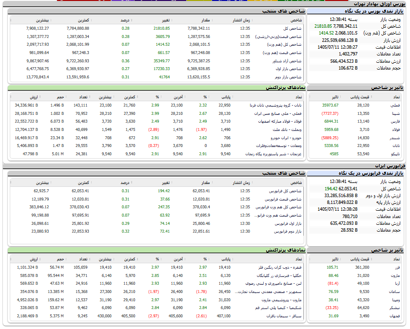This screenshot has height=329, width=410.
Task: Open the مارون symbol in the Farabourse impact table
Action: 395,275
